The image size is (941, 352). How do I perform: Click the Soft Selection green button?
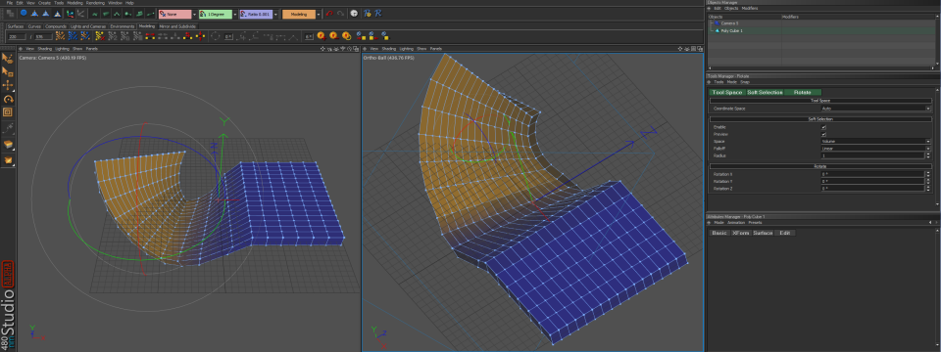coord(765,92)
